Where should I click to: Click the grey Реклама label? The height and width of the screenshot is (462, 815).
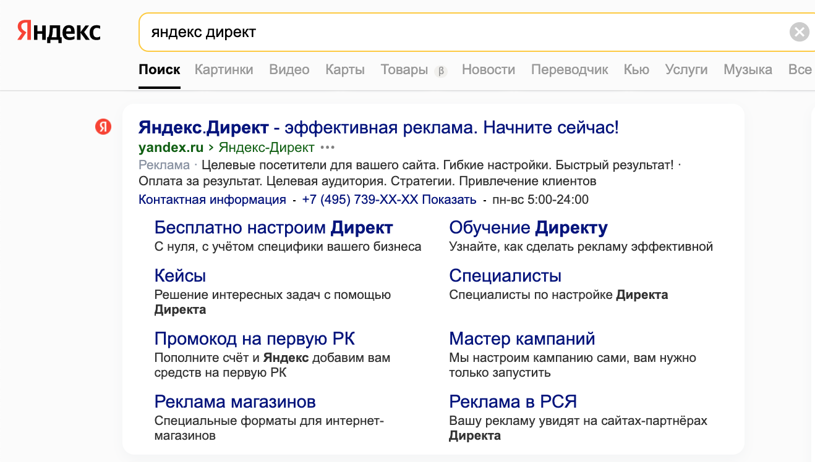[164, 165]
